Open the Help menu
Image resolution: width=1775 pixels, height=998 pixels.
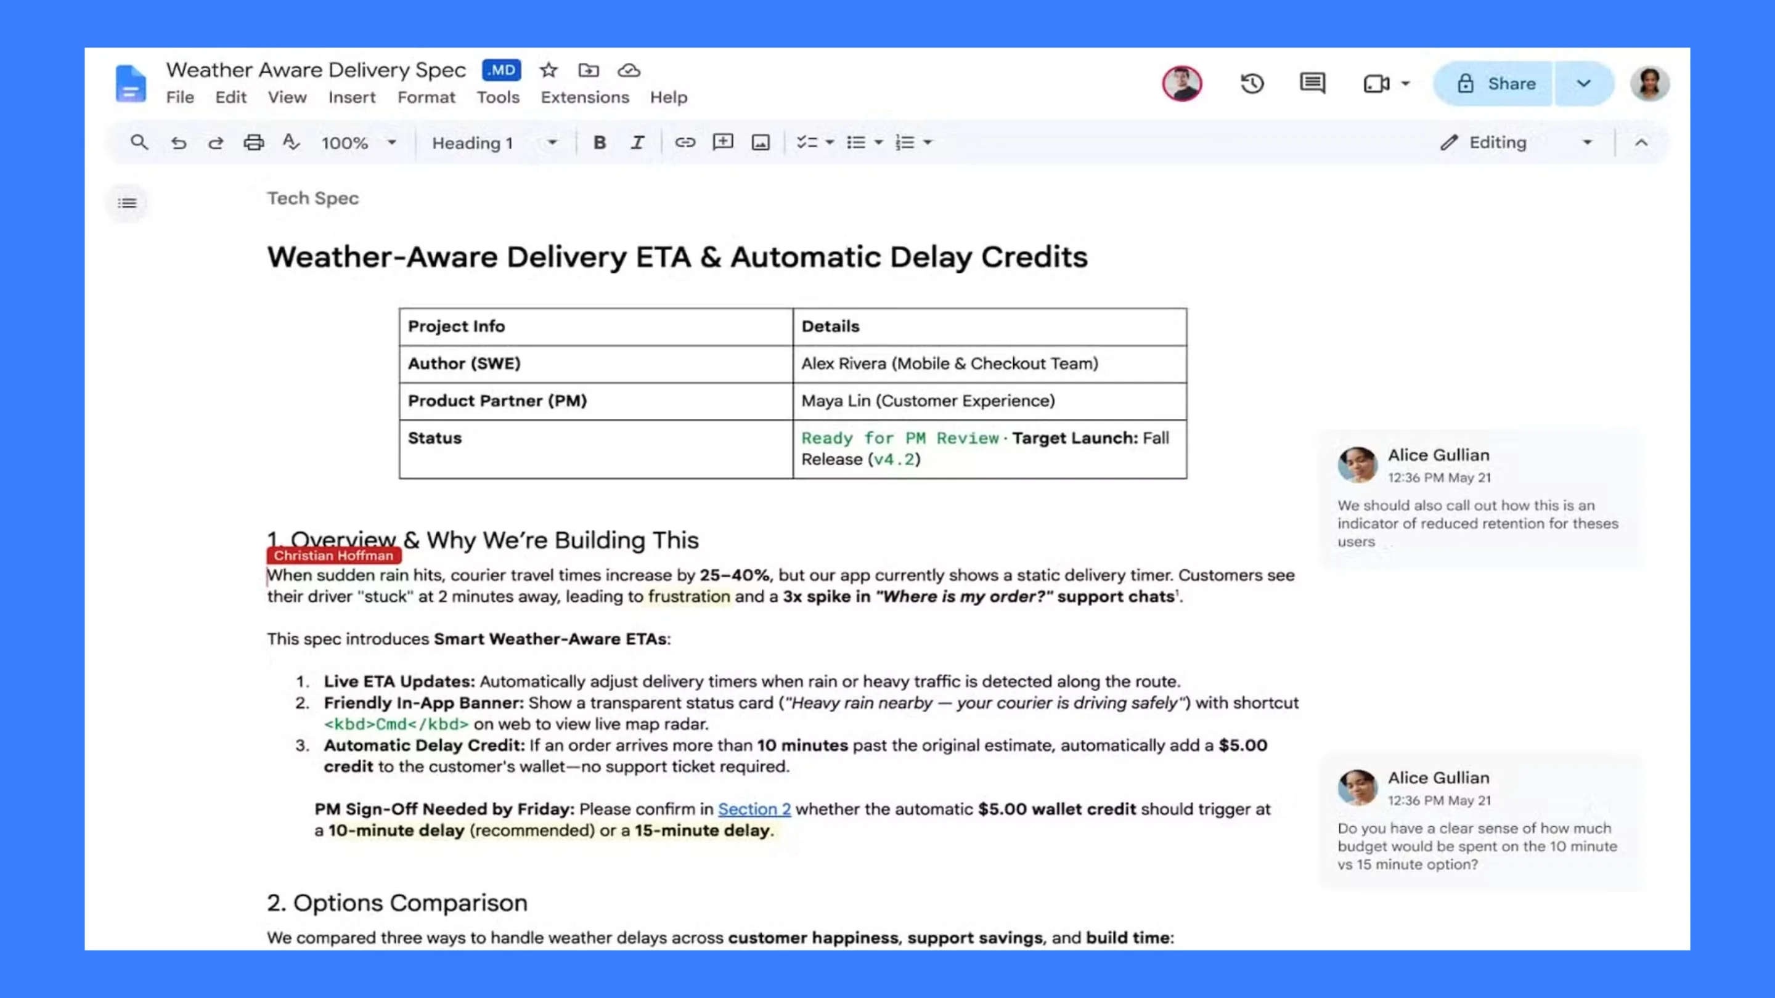point(668,98)
